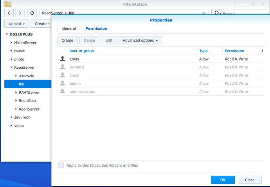Open File Station help question mark
This screenshot has height=187, width=270.
pyautogui.click(x=235, y=4)
